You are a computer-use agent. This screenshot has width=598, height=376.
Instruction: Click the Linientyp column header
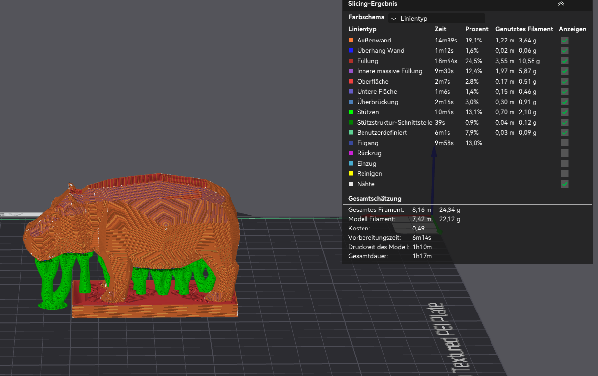click(362, 29)
